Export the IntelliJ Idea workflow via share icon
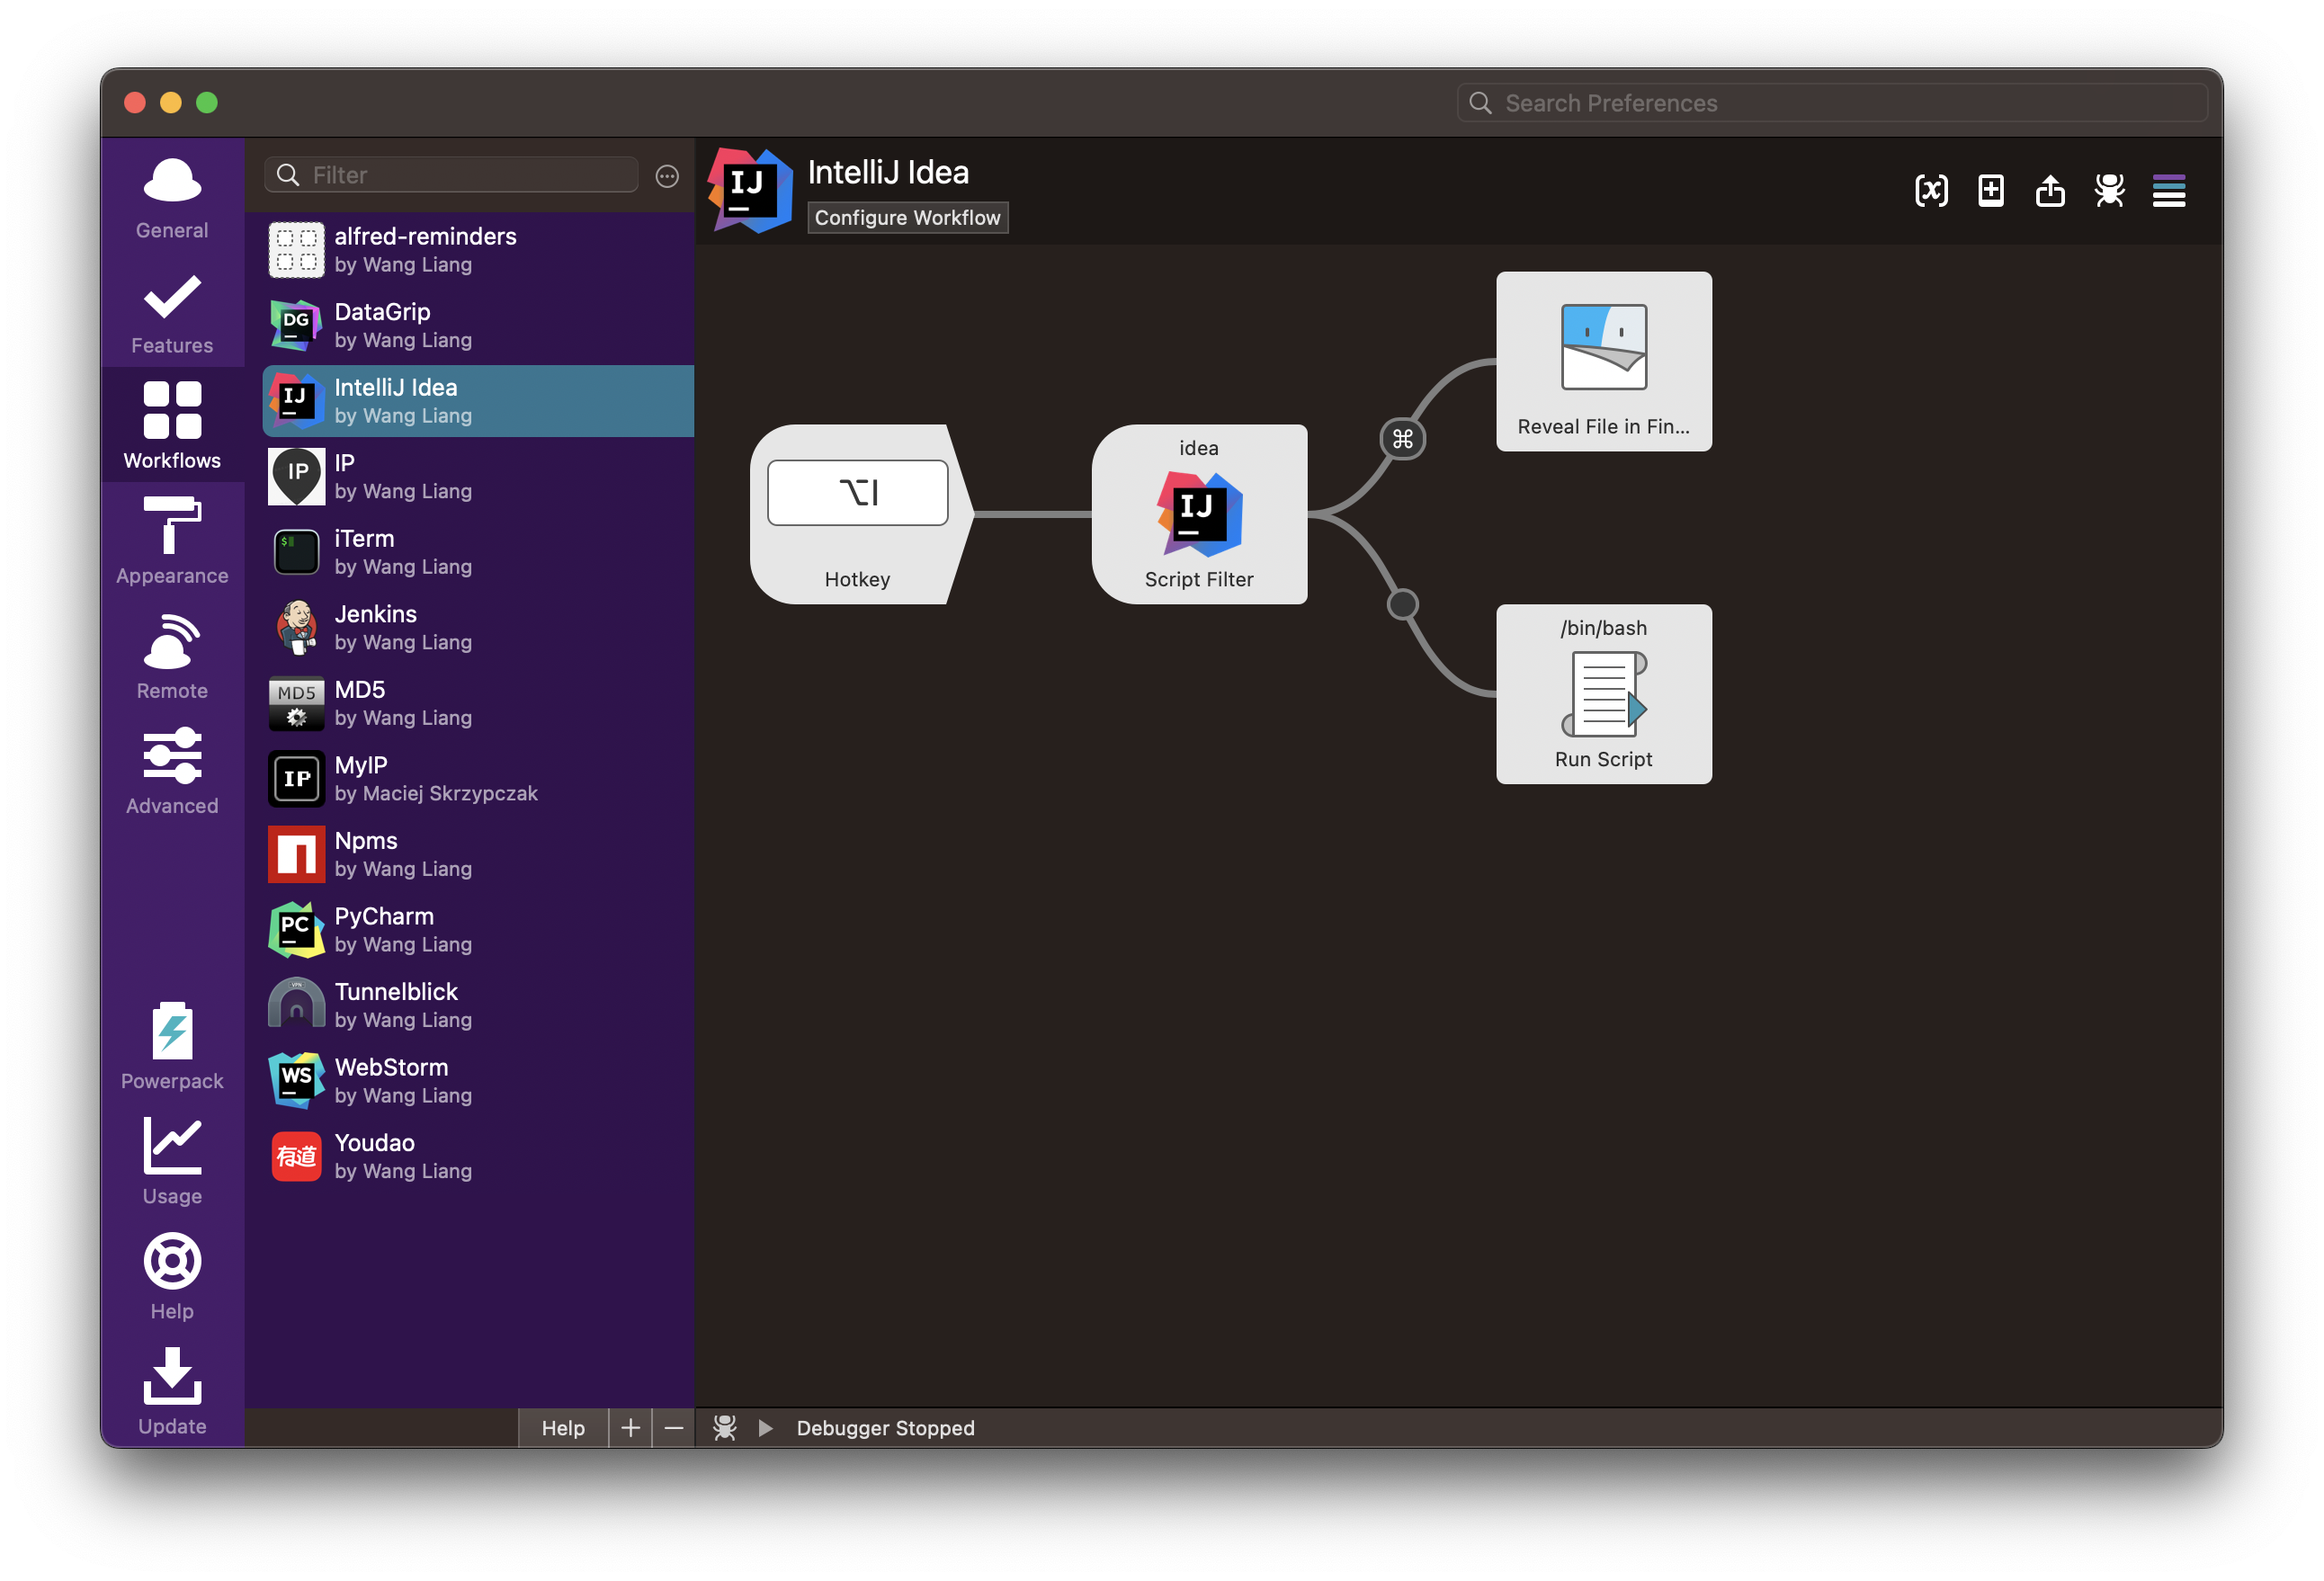This screenshot has width=2324, height=1581. coord(2049,191)
